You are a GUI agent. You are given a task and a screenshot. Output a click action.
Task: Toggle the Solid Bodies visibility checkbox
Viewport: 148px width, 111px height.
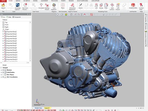[3, 72]
